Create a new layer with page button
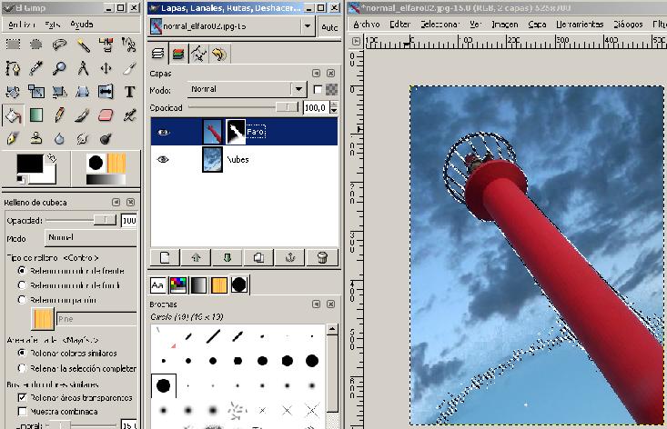This screenshot has width=667, height=429. click(165, 257)
